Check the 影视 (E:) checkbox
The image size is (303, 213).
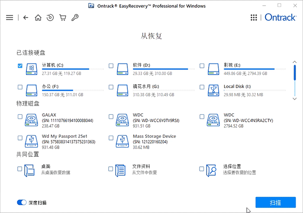(x=202, y=66)
